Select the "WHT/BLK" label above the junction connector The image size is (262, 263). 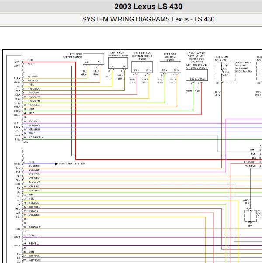246,201
